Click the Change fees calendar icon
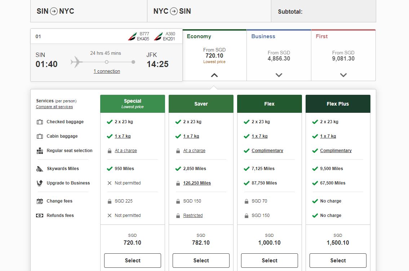 tap(40, 201)
